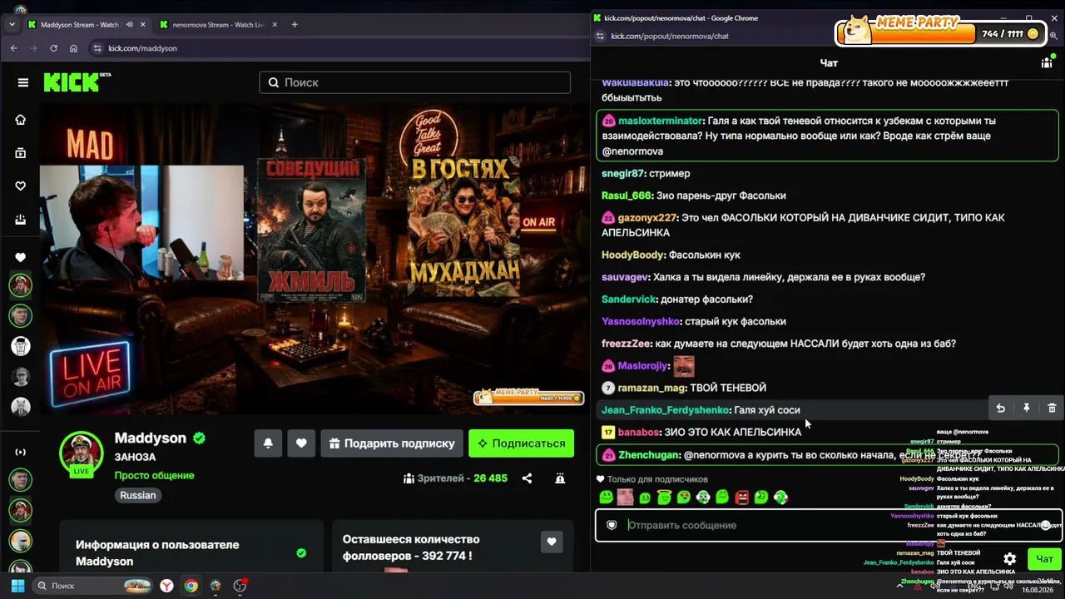Viewport: 1065px width, 599px height.
Task: Click the green Подписаться button
Action: tap(521, 443)
